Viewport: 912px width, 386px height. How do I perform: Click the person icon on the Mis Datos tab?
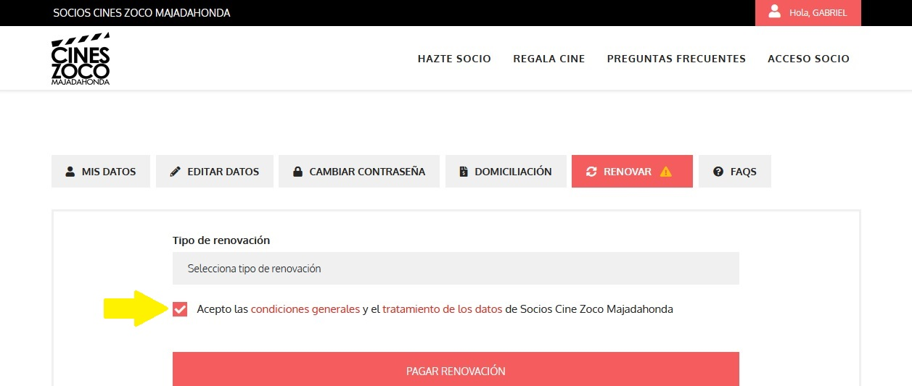(x=70, y=172)
